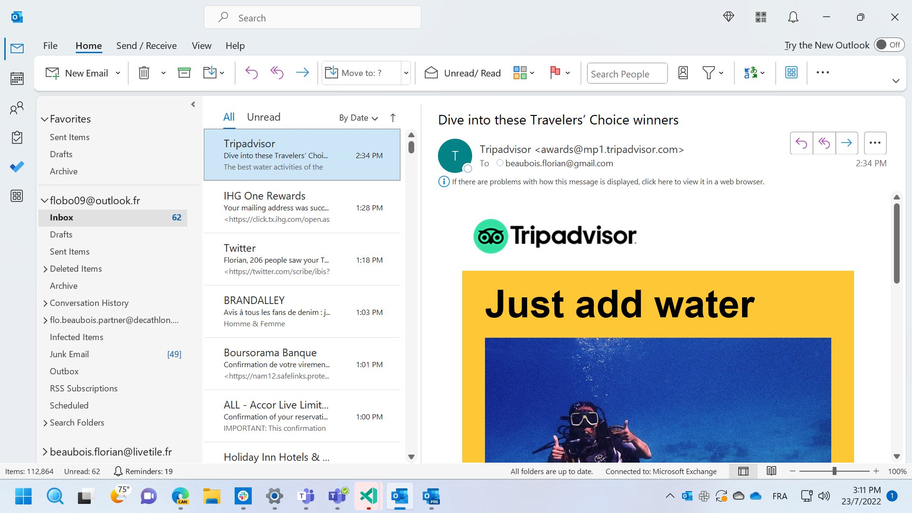Viewport: 912px width, 513px height.
Task: Collapse the ribbon chevron
Action: coord(896,81)
